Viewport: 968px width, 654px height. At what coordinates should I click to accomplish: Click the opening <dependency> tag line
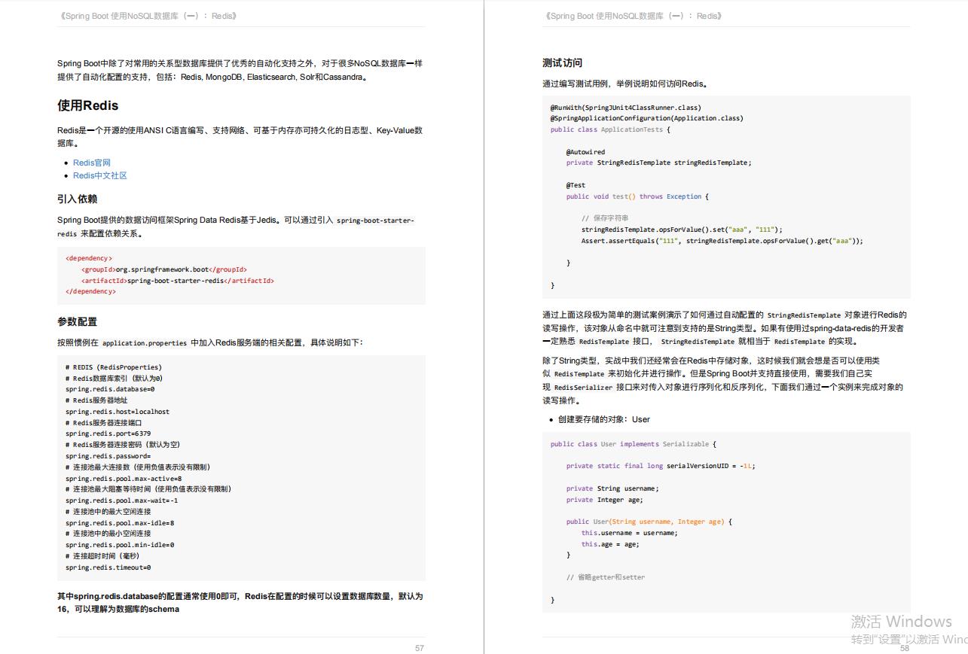(x=89, y=258)
